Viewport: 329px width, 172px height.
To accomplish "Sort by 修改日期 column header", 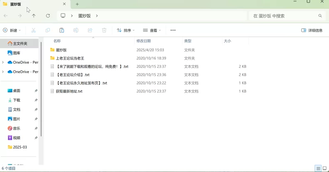I will [x=144, y=41].
